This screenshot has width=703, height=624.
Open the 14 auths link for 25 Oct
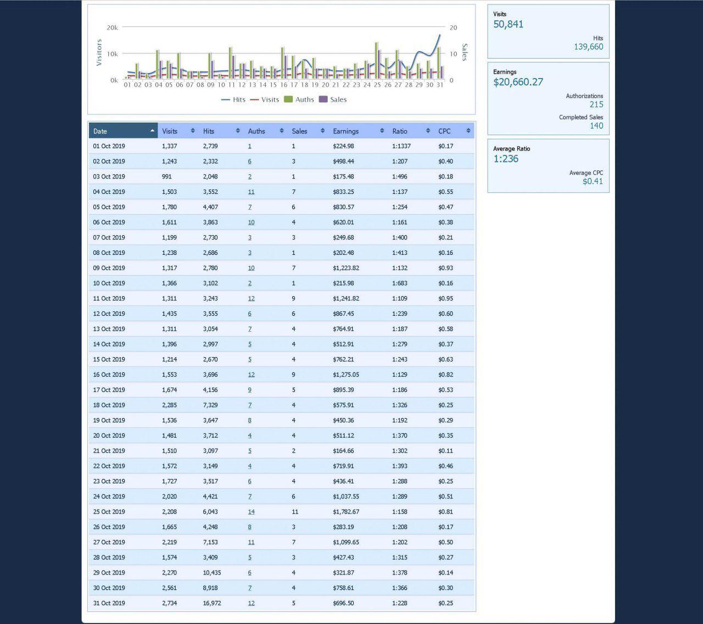(251, 512)
